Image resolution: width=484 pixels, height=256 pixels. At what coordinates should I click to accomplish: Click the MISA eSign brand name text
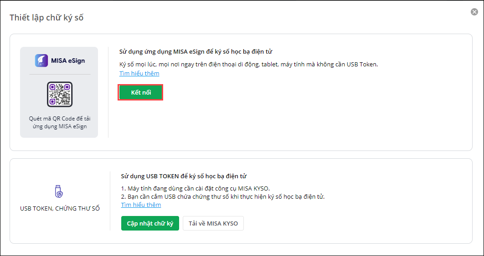(x=68, y=60)
